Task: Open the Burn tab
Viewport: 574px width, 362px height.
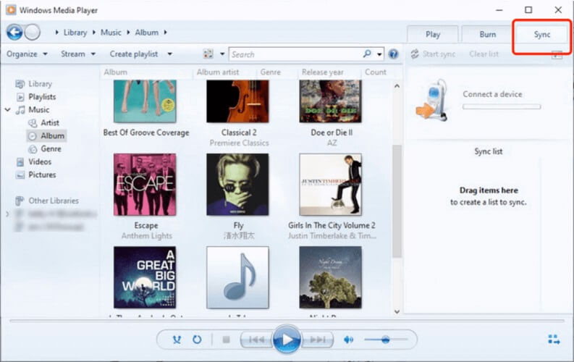Action: pyautogui.click(x=488, y=34)
